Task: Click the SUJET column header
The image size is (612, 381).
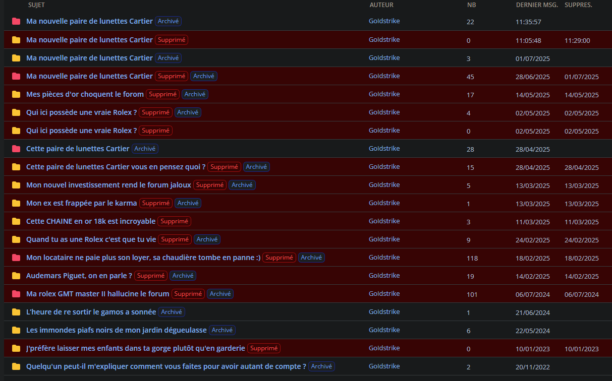Action: coord(36,5)
